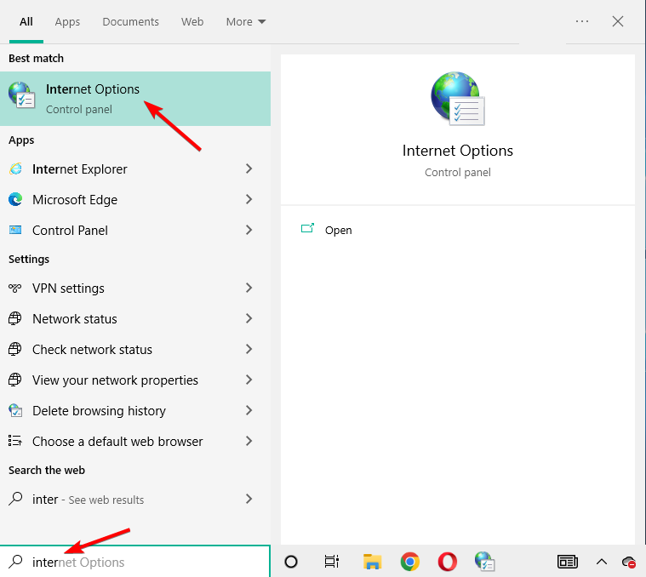Screen dimensions: 646x577
Task: Open the three-dot options menu
Action: click(x=581, y=21)
